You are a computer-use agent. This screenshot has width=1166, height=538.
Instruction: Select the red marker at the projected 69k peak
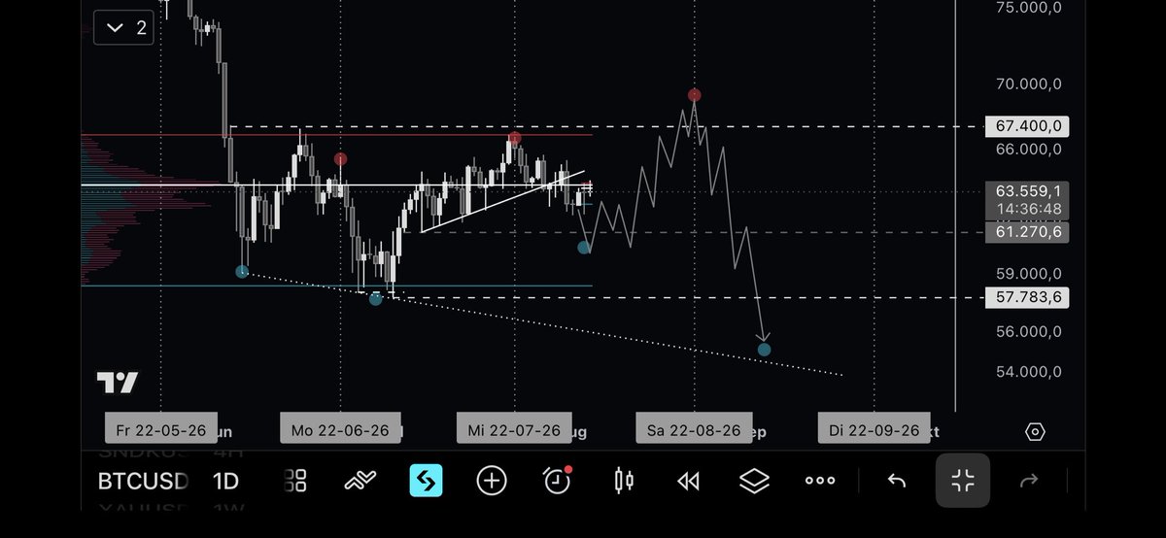coord(695,95)
